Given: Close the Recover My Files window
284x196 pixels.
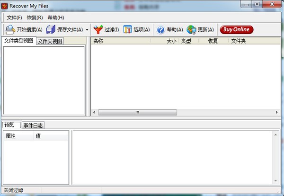Looking at the screenshot, I should [272, 4].
